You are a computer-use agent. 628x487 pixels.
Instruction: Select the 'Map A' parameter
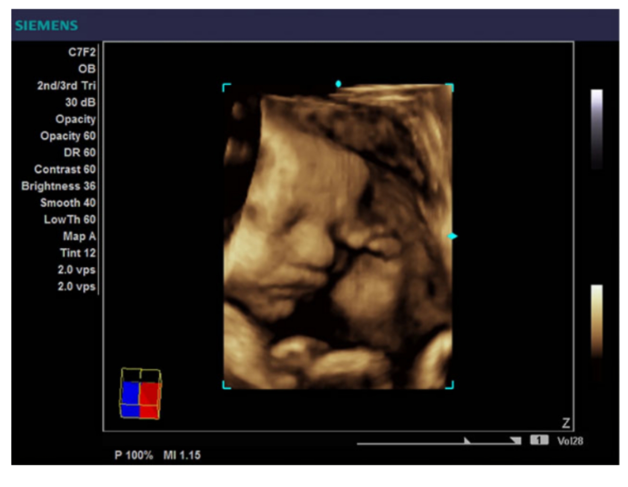79,236
